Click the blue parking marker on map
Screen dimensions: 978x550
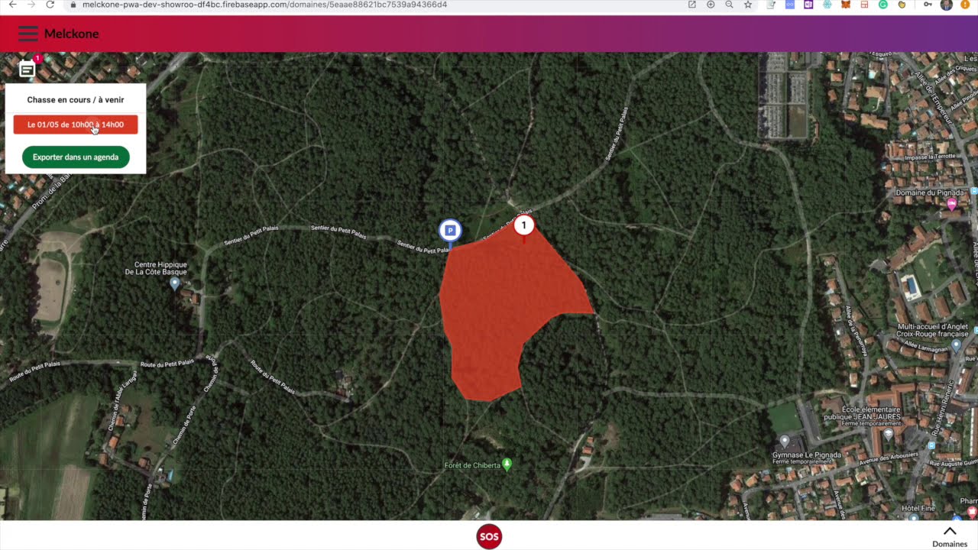point(450,231)
